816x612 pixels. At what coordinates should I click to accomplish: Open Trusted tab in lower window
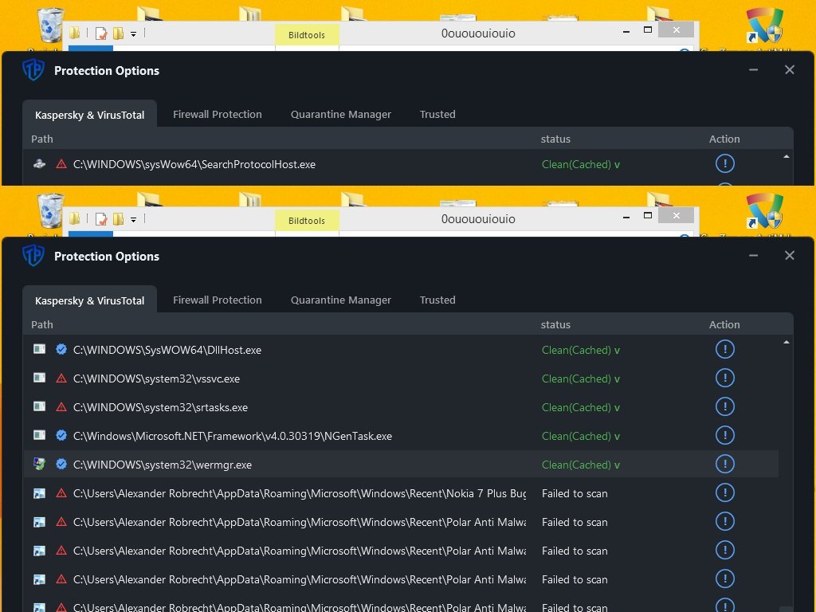click(437, 300)
